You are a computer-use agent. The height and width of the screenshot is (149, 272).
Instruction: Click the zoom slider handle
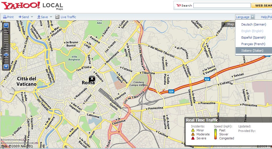coord(6,55)
